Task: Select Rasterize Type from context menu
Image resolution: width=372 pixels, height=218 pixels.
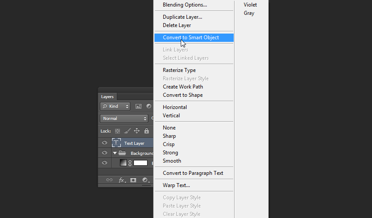Action: click(x=179, y=70)
